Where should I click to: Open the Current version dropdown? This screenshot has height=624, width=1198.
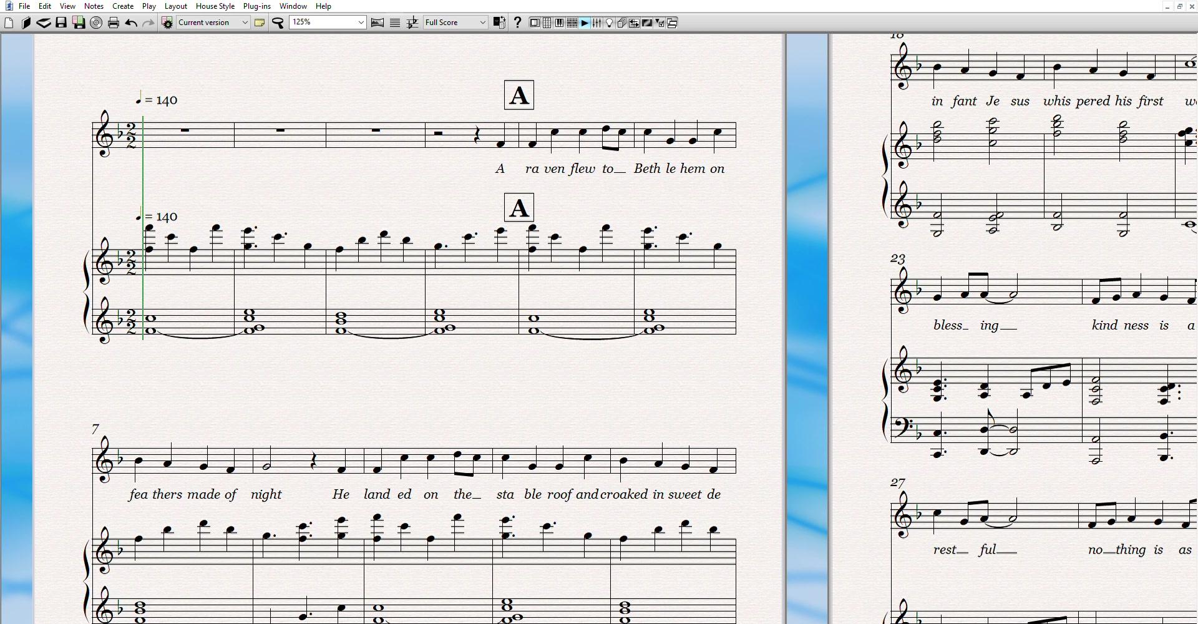coord(213,22)
